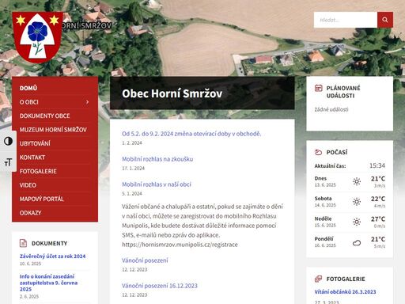Open the Kontakt menu item
Viewport: 405px width, 304px height.
pos(32,158)
